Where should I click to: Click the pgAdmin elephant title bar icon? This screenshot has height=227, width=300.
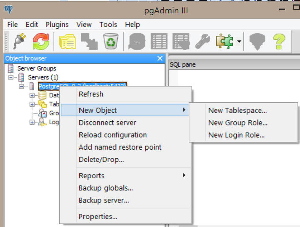(9, 9)
